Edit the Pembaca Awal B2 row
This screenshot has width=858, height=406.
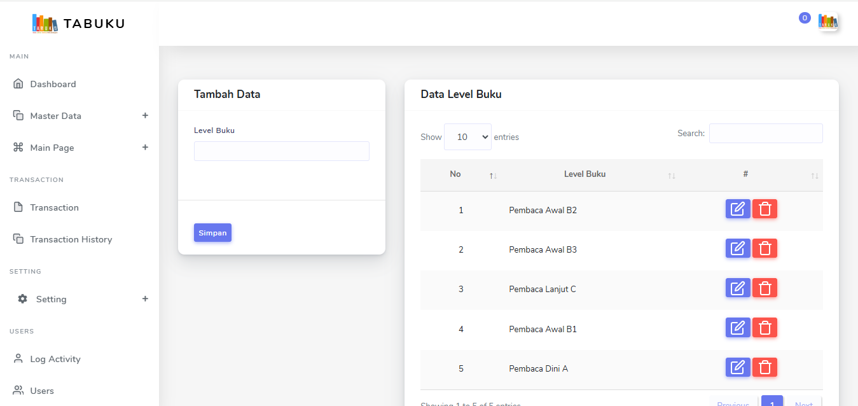(737, 209)
